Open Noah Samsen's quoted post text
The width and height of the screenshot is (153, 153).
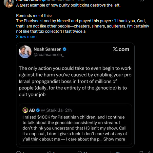point(75,81)
